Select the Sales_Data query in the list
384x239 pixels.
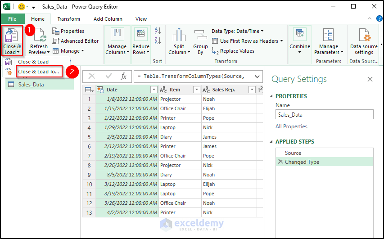(x=40, y=85)
